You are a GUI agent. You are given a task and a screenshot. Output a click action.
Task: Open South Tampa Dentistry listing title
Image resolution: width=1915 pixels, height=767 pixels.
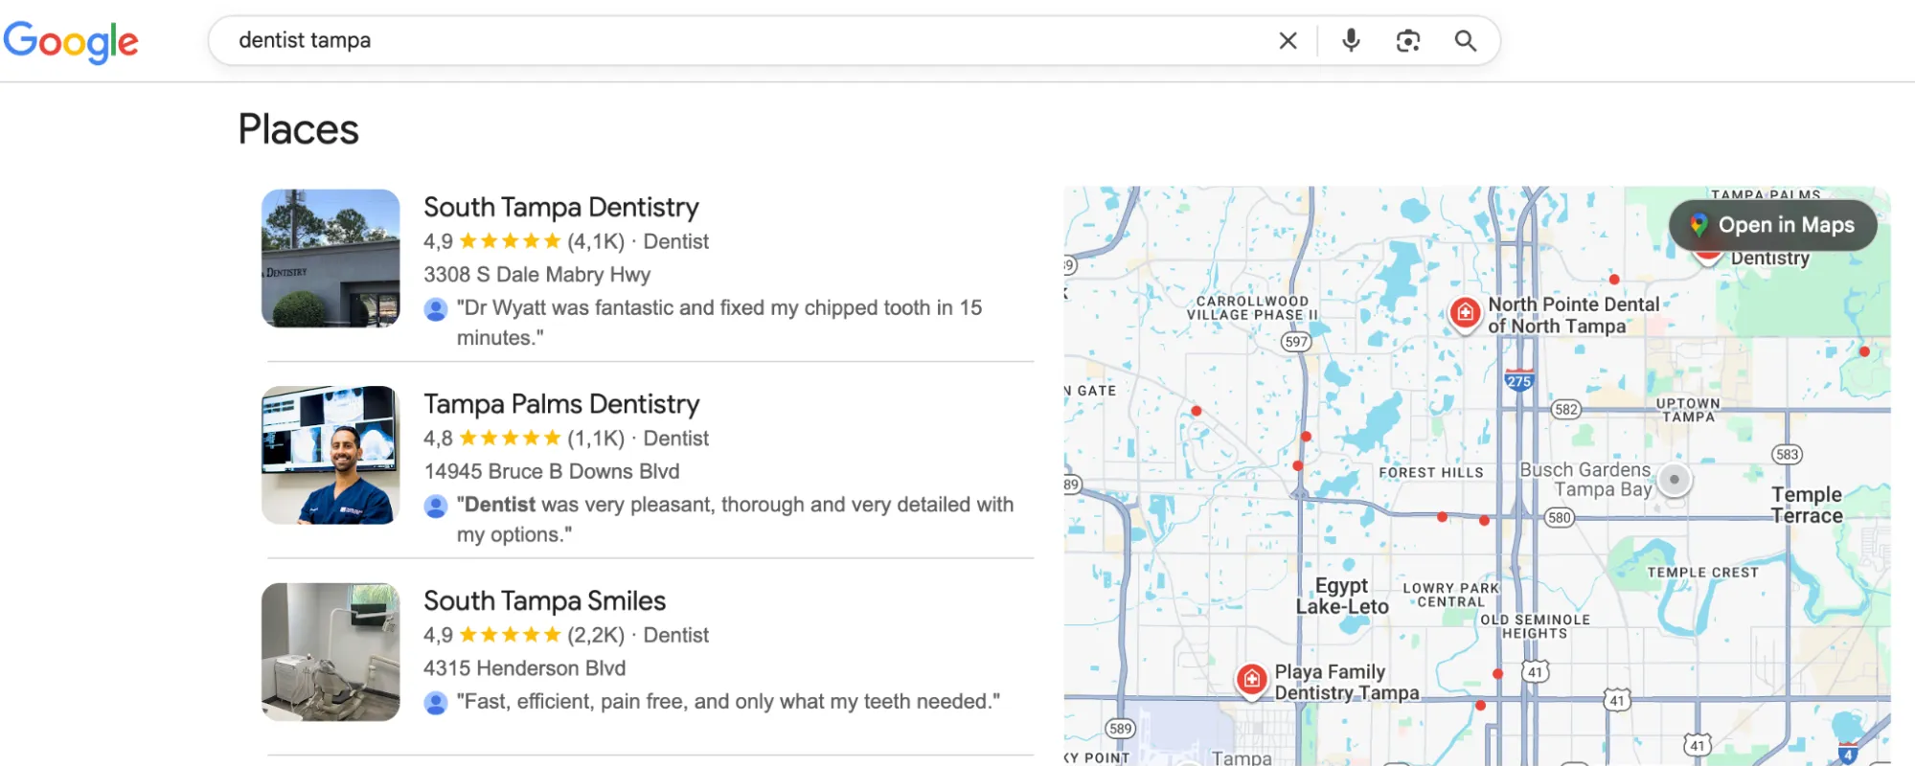561,207
